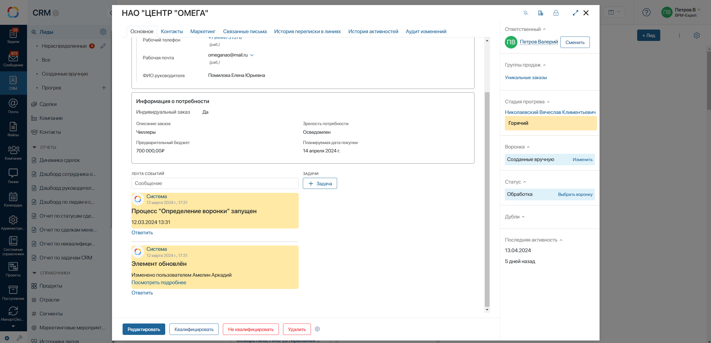Viewport: 711px width, 343px height.
Task: Open Сделки in CRM navigation
Action: tap(48, 104)
